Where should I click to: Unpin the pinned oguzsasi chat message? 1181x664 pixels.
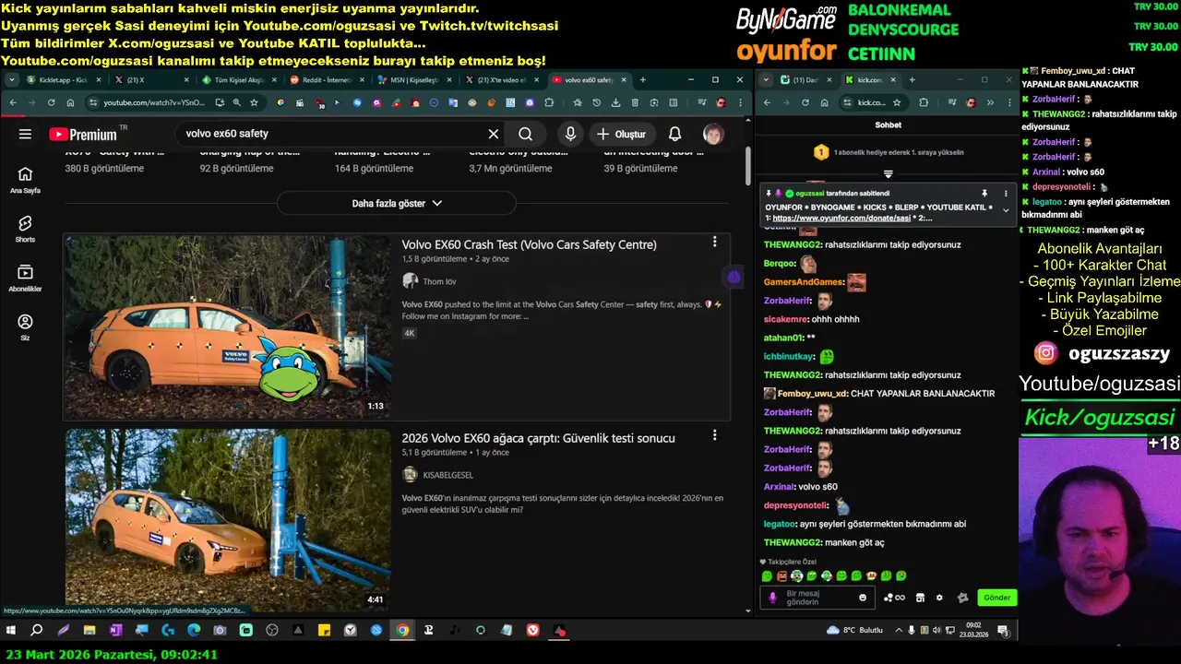(x=984, y=193)
